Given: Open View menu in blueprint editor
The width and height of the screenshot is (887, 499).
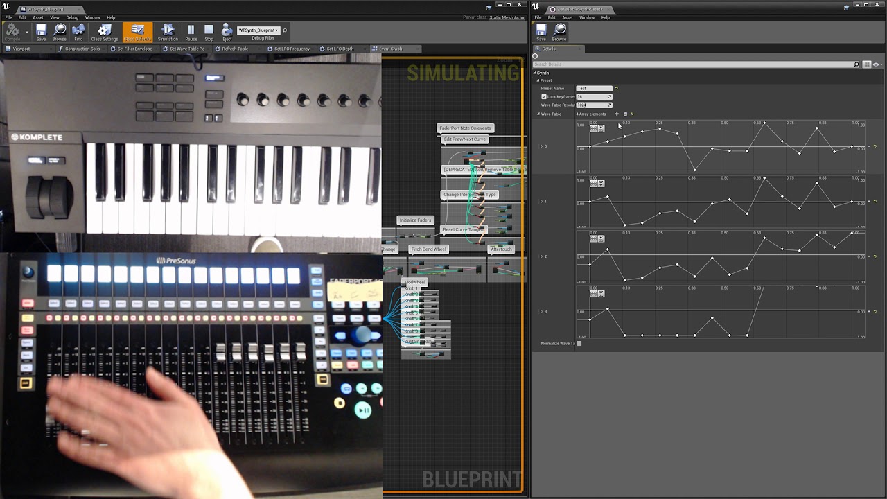Looking at the screenshot, I should [54, 17].
